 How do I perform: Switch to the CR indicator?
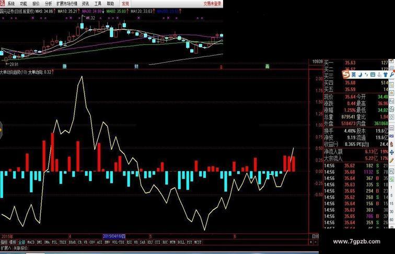pyautogui.click(x=79, y=242)
